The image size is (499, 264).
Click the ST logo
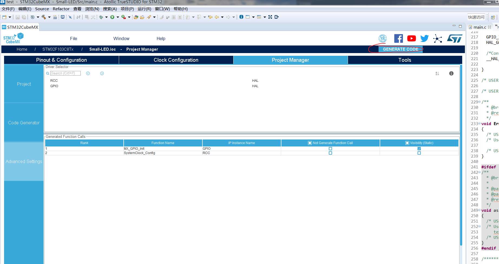[455, 38]
